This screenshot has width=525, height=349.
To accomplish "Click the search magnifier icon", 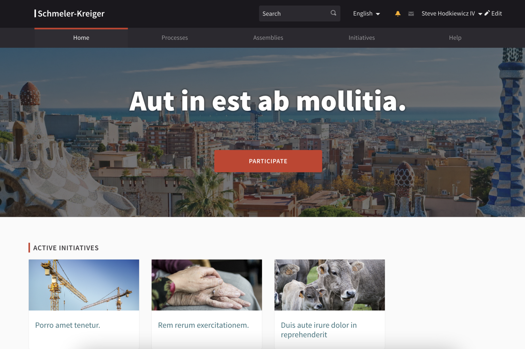I will (333, 13).
